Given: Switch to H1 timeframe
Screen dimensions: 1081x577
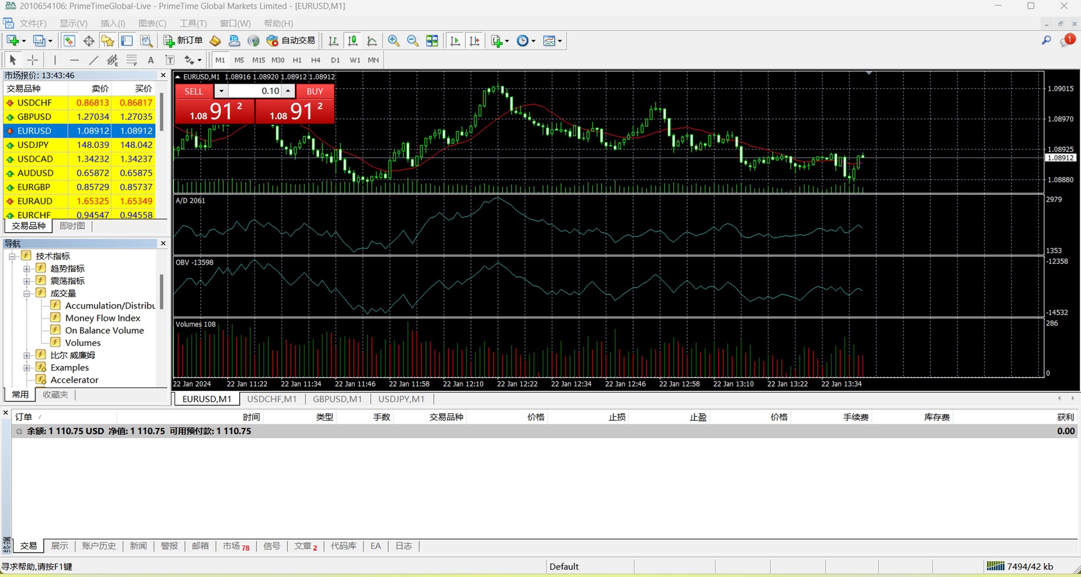Looking at the screenshot, I should coord(297,60).
